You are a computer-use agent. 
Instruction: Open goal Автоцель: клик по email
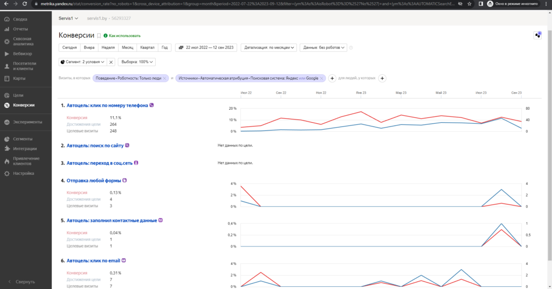click(x=93, y=261)
